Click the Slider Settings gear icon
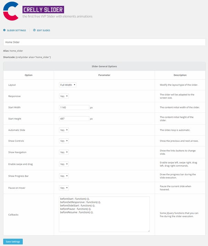208x246 pixels. click(4, 30)
